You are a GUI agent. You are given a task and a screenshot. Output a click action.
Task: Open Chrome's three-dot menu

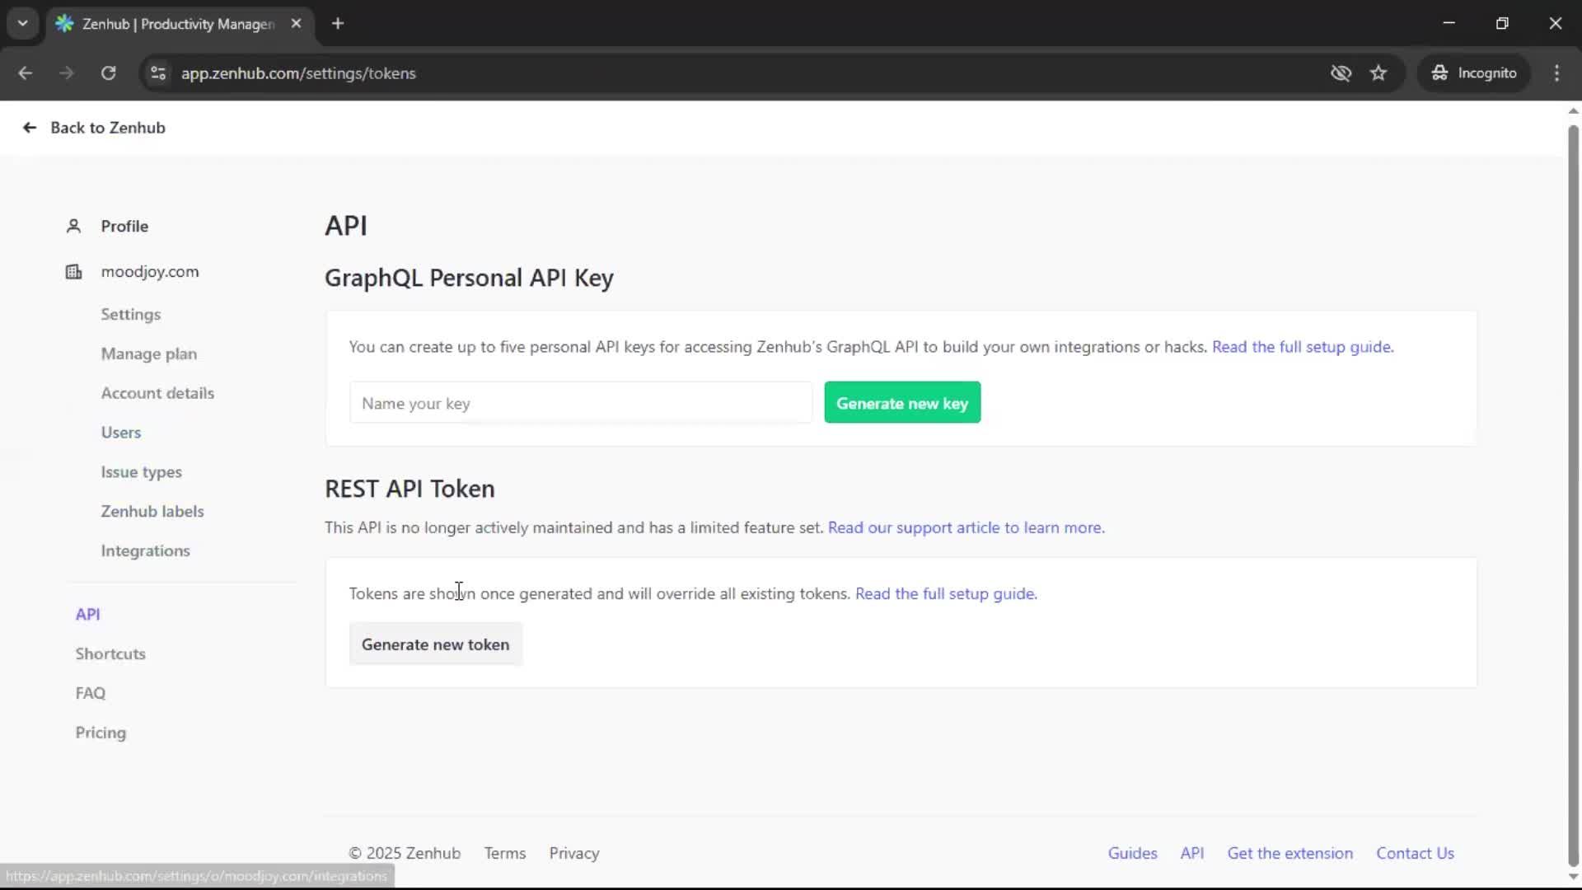[1557, 73]
